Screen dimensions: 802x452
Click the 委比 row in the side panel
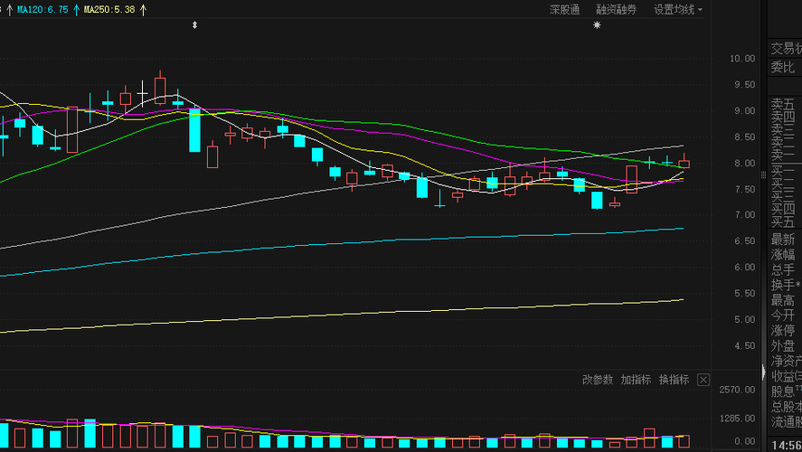point(785,67)
